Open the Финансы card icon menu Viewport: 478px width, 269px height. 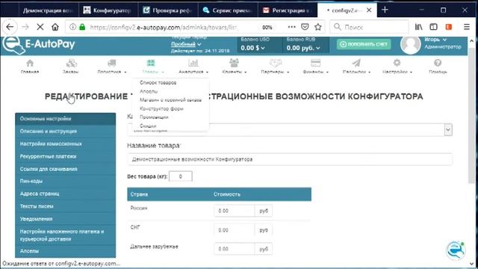[x=315, y=63]
